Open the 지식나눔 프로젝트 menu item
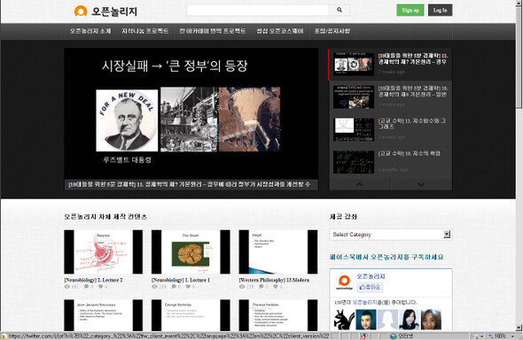Image resolution: width=523 pixels, height=340 pixels. coord(145,31)
